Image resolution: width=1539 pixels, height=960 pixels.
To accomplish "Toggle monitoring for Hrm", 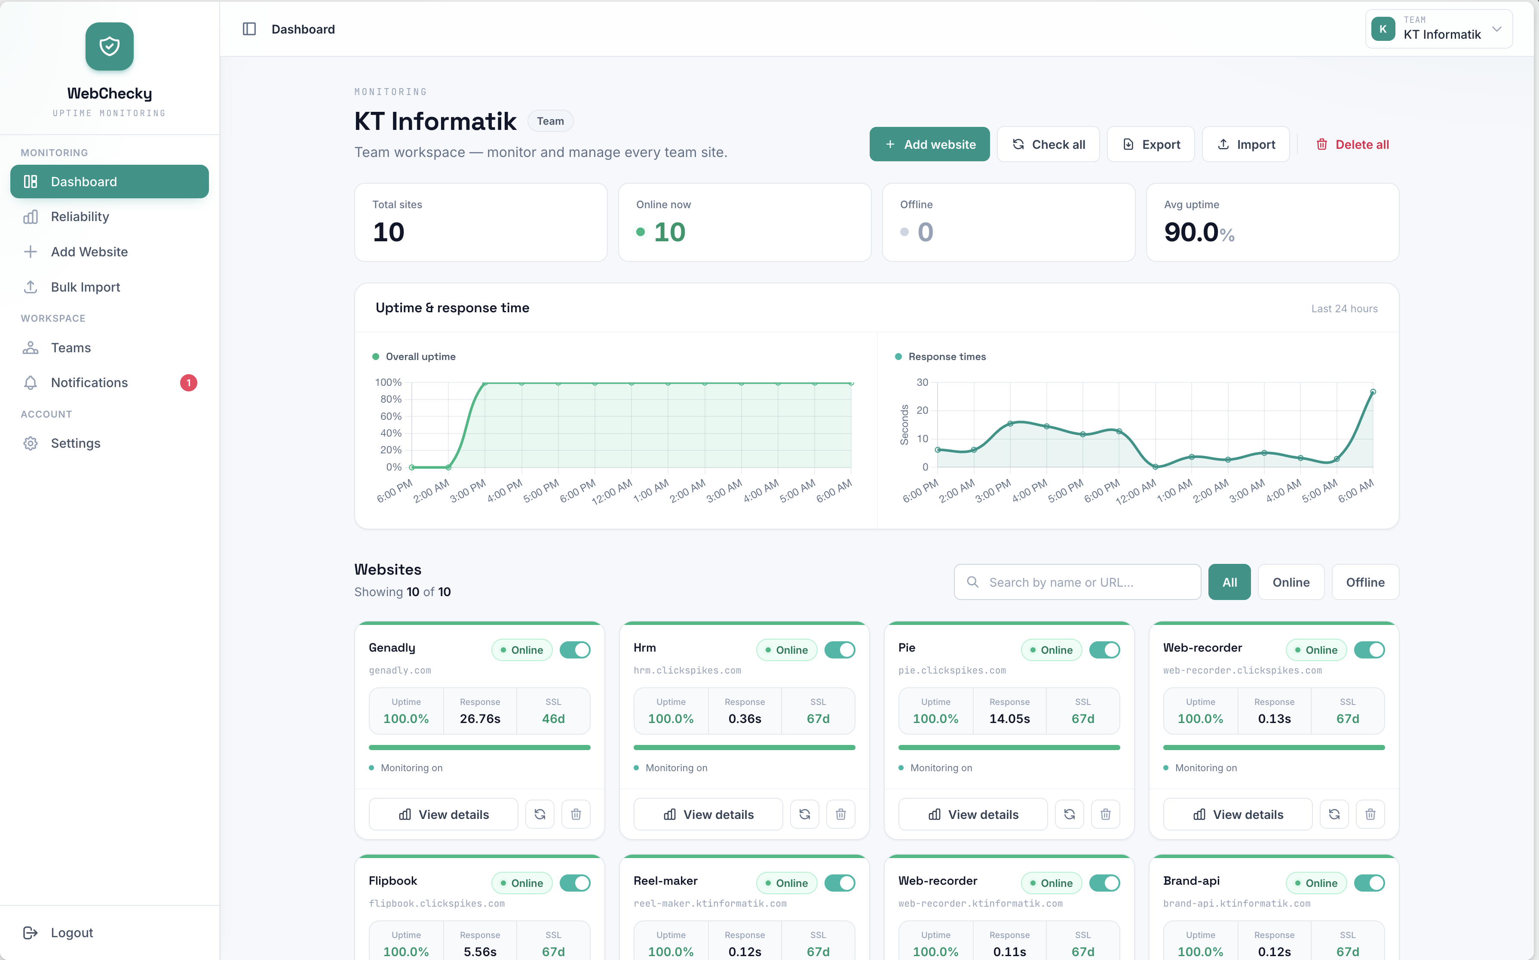I will coord(840,649).
